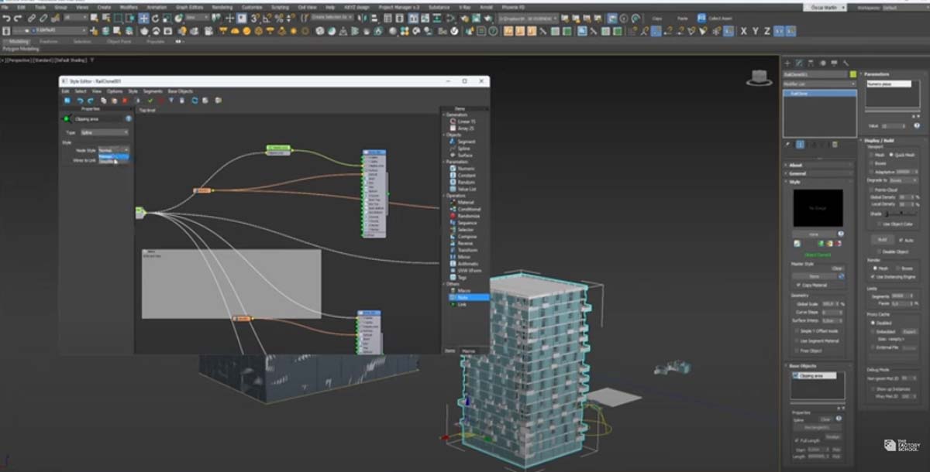Select the Compose operator item
The width and height of the screenshot is (930, 472).
click(x=463, y=236)
